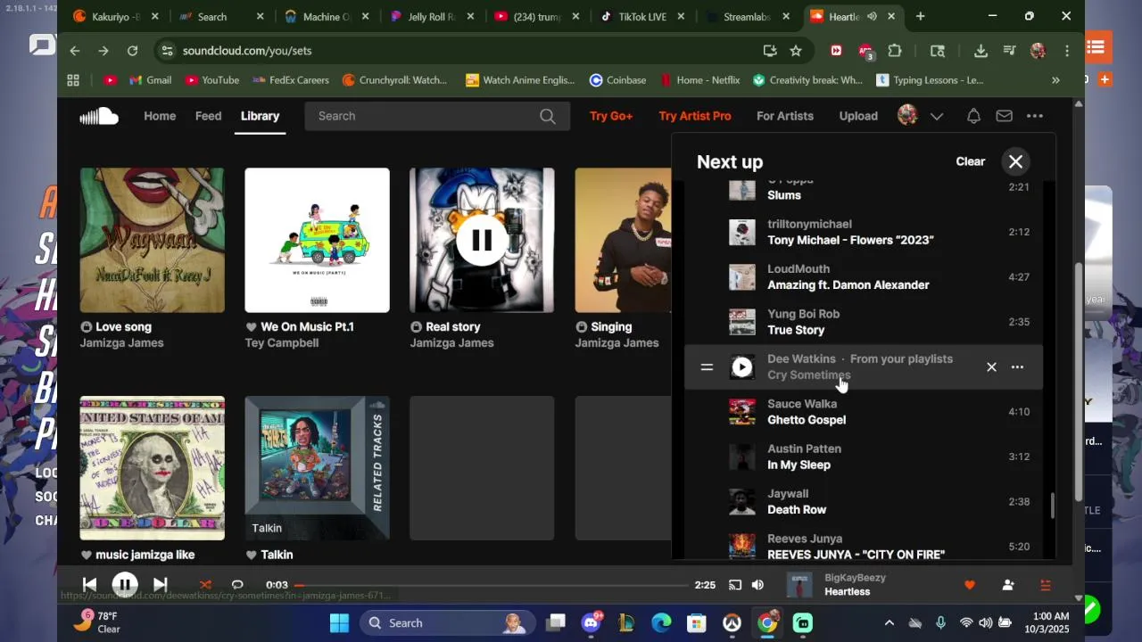Viewport: 1142px width, 642px height.
Task: Go to the Feed tab
Action: 208,116
